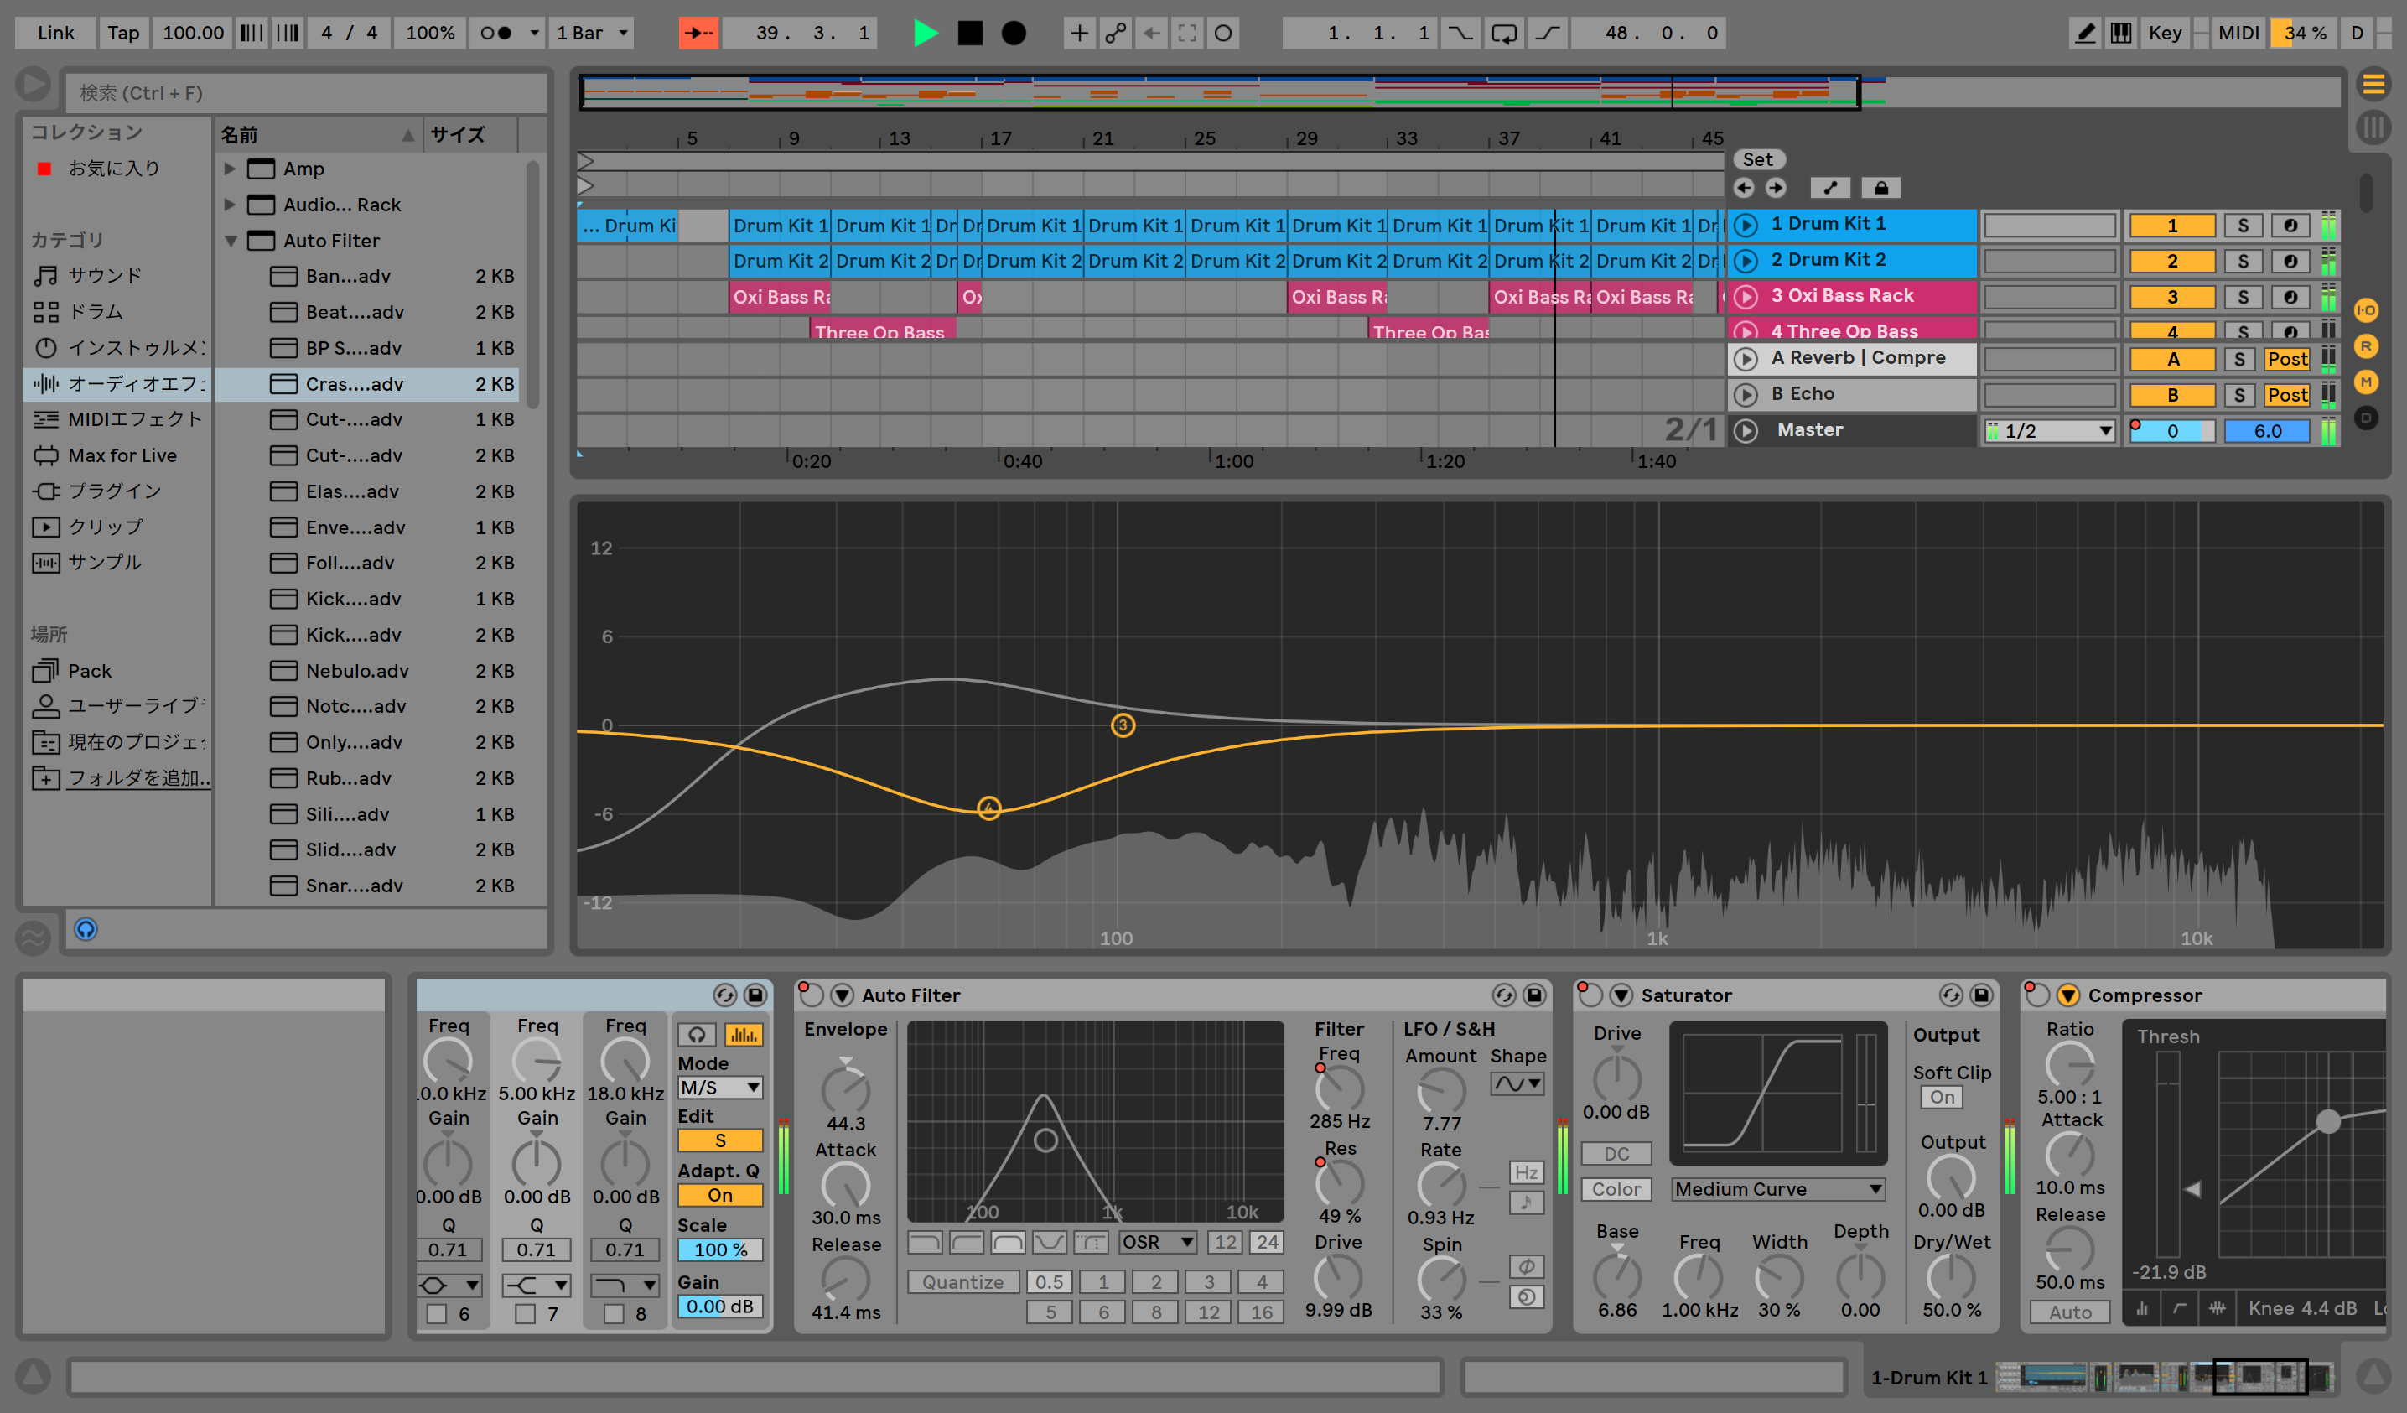2407x1413 pixels.
Task: Click the green Play button
Action: (x=925, y=34)
